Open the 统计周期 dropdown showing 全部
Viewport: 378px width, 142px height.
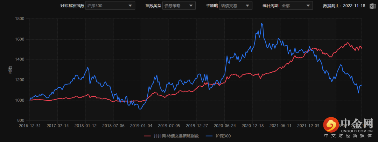click(296, 6)
